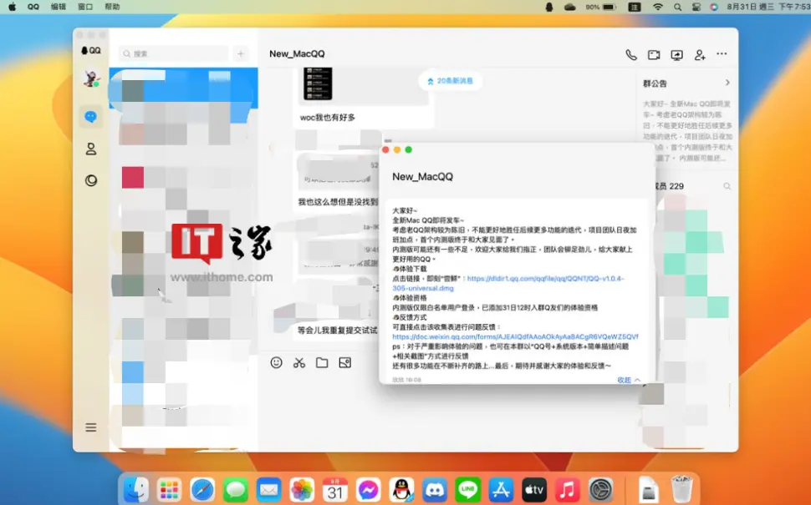
Task: Open the more options menu via the ellipsis
Action: 722,53
